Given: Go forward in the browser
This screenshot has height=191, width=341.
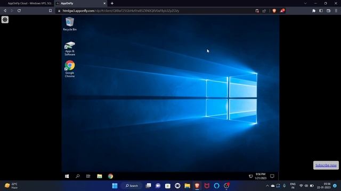Looking at the screenshot, I should (12, 11).
